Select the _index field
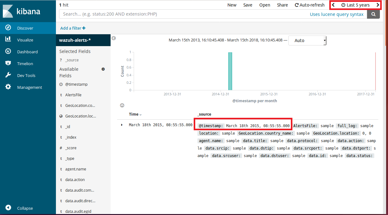 (71, 137)
